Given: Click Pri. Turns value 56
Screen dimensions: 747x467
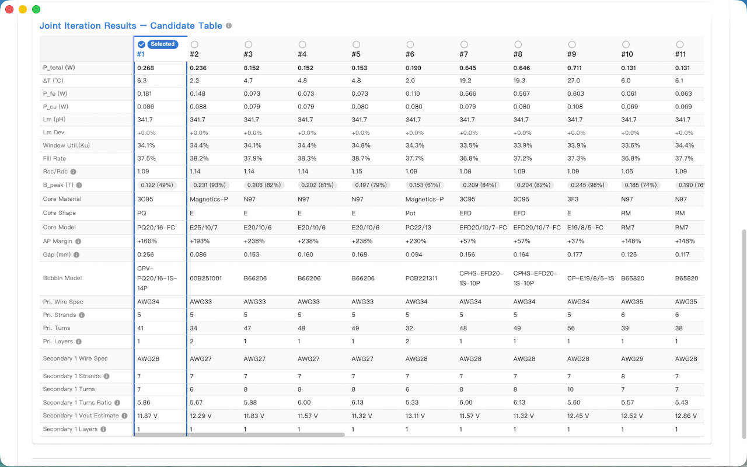Looking at the screenshot, I should 571,328.
